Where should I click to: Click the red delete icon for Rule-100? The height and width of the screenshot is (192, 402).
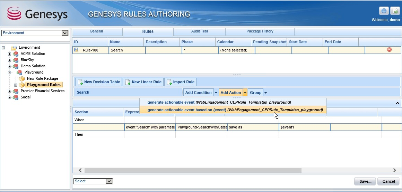point(389,50)
